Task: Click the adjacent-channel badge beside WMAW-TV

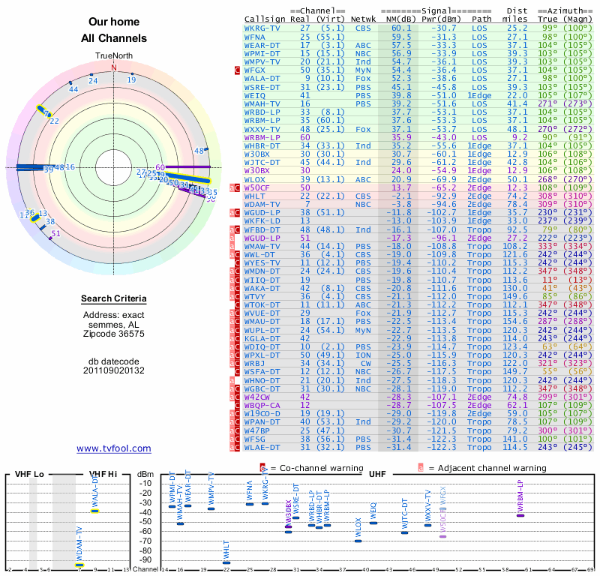Action: click(232, 247)
